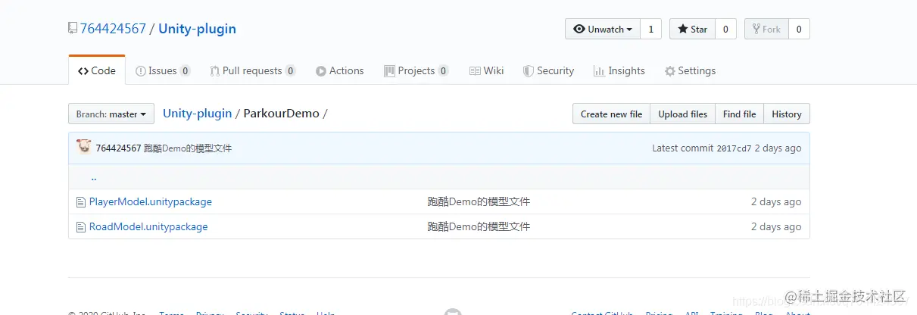Open the Wiki tab
Viewport: 917px width, 315px height.
coord(486,70)
